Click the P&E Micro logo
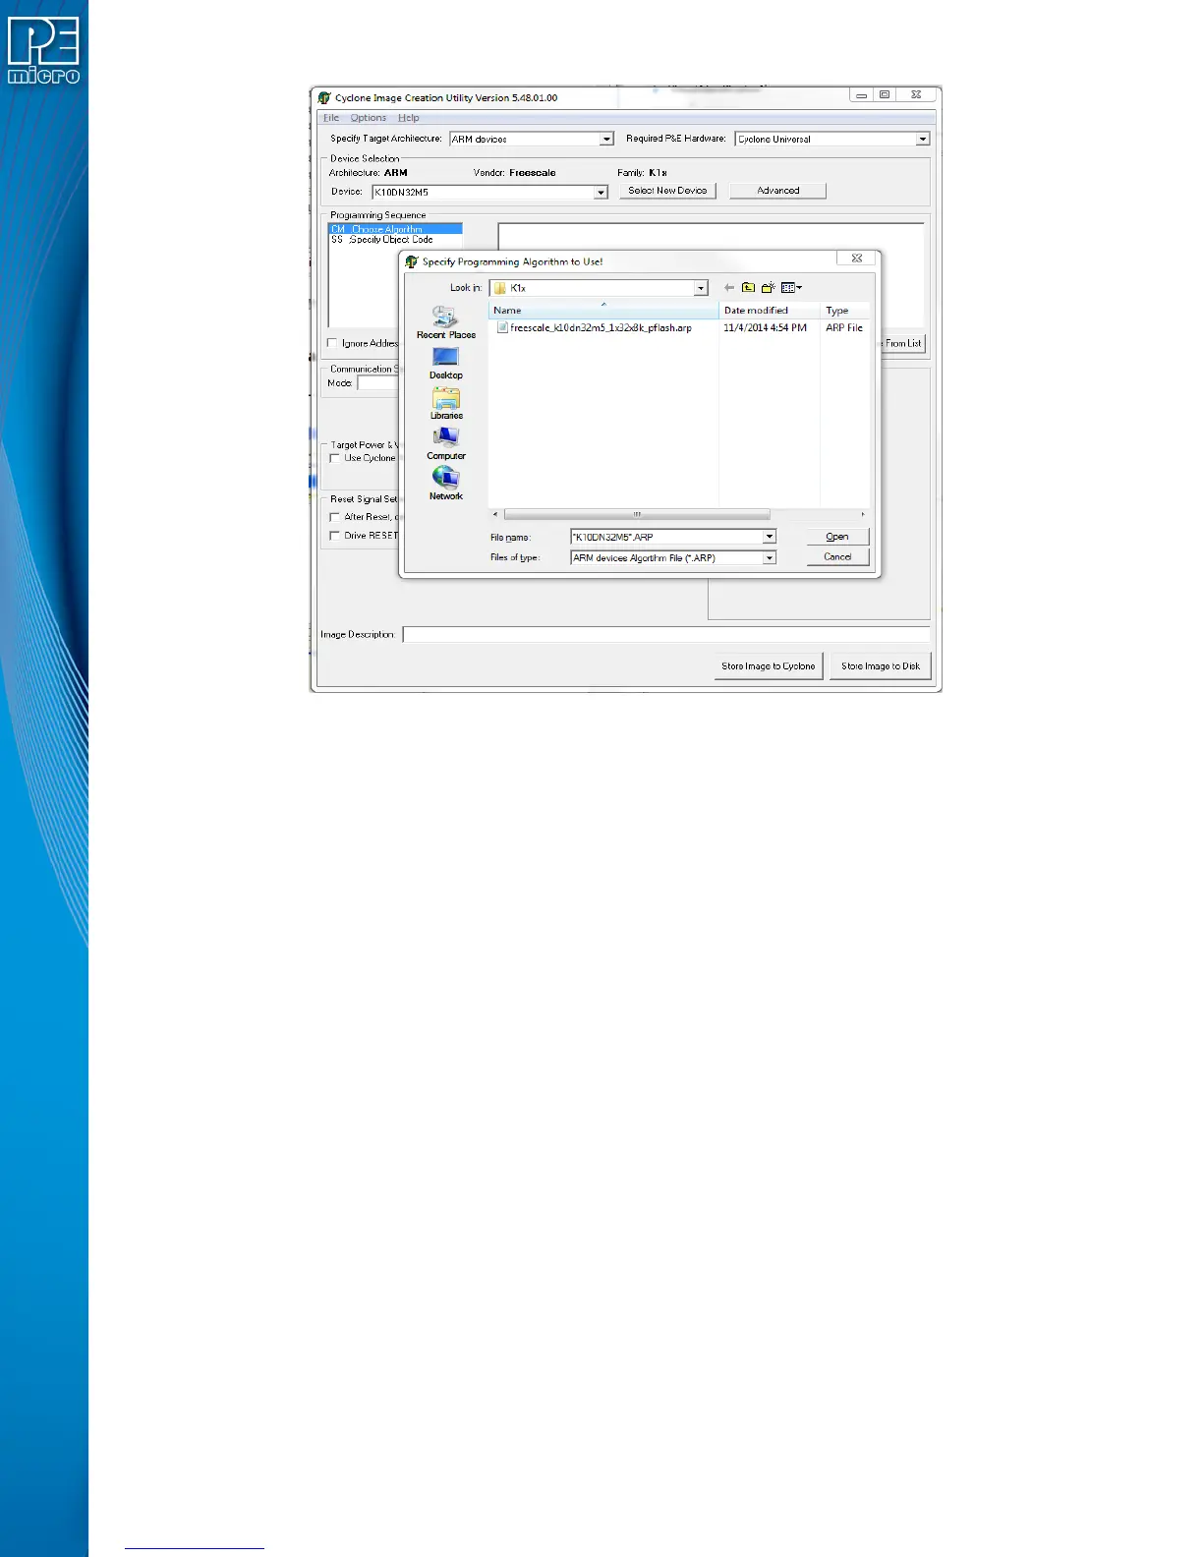The height and width of the screenshot is (1557, 1203). (43, 50)
